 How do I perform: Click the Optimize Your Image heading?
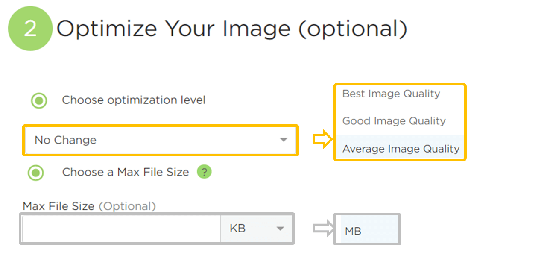point(231,29)
